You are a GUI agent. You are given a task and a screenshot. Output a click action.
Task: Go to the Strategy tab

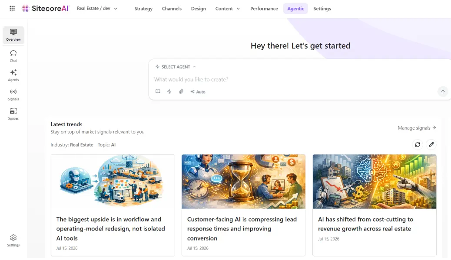143,9
